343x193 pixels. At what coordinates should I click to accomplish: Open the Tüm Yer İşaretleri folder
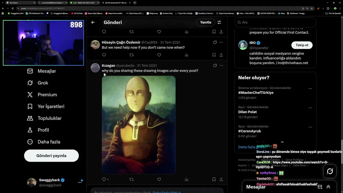(333, 13)
